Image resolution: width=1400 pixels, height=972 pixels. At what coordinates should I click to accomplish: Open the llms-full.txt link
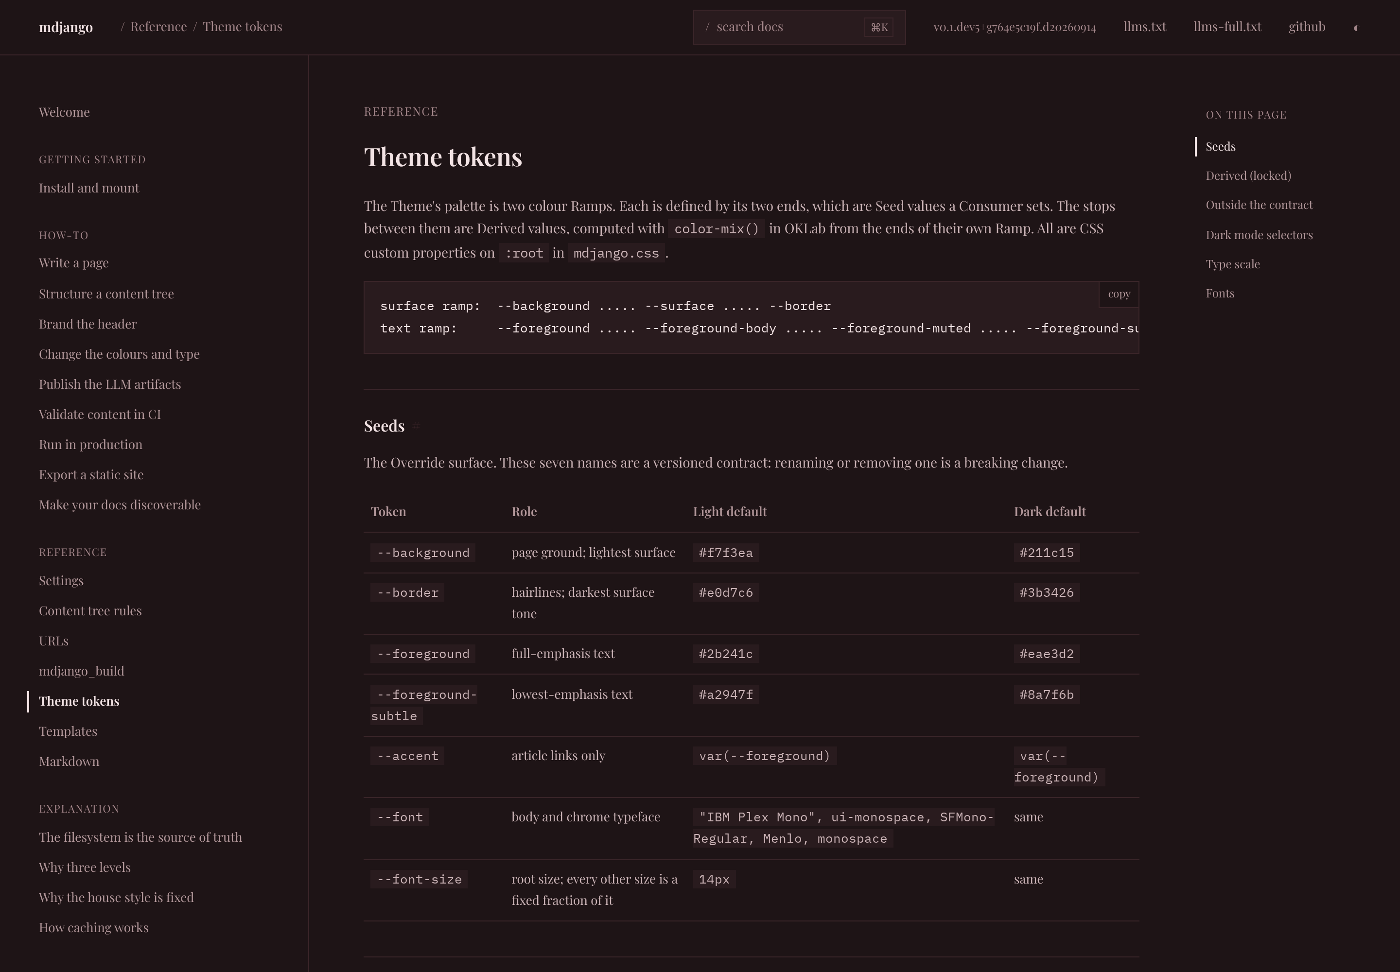1227,27
